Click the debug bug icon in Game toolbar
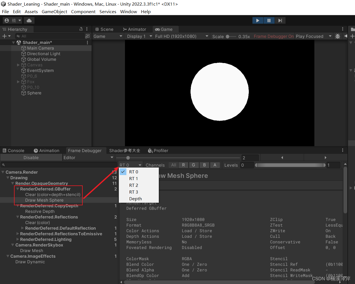 point(338,36)
